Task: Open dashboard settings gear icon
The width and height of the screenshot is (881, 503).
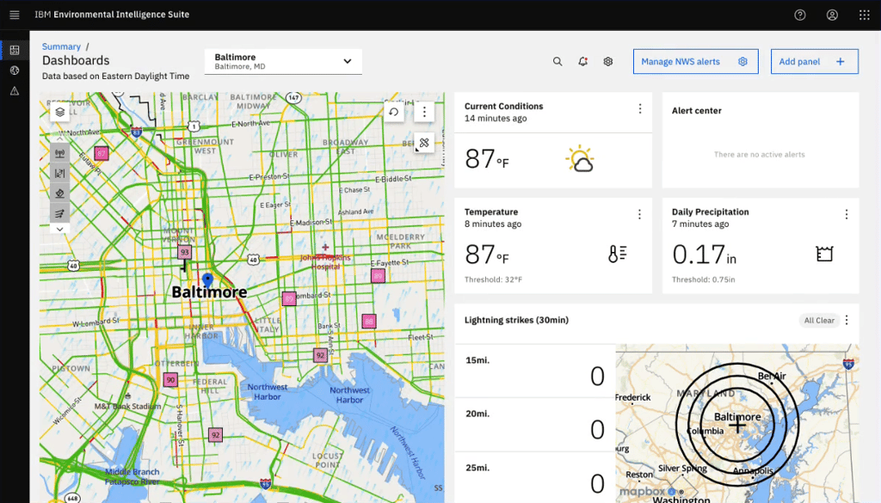Action: [x=608, y=61]
